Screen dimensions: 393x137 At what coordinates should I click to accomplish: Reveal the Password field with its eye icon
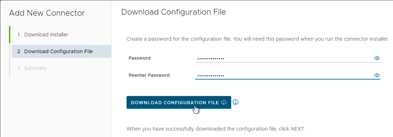pyautogui.click(x=377, y=58)
